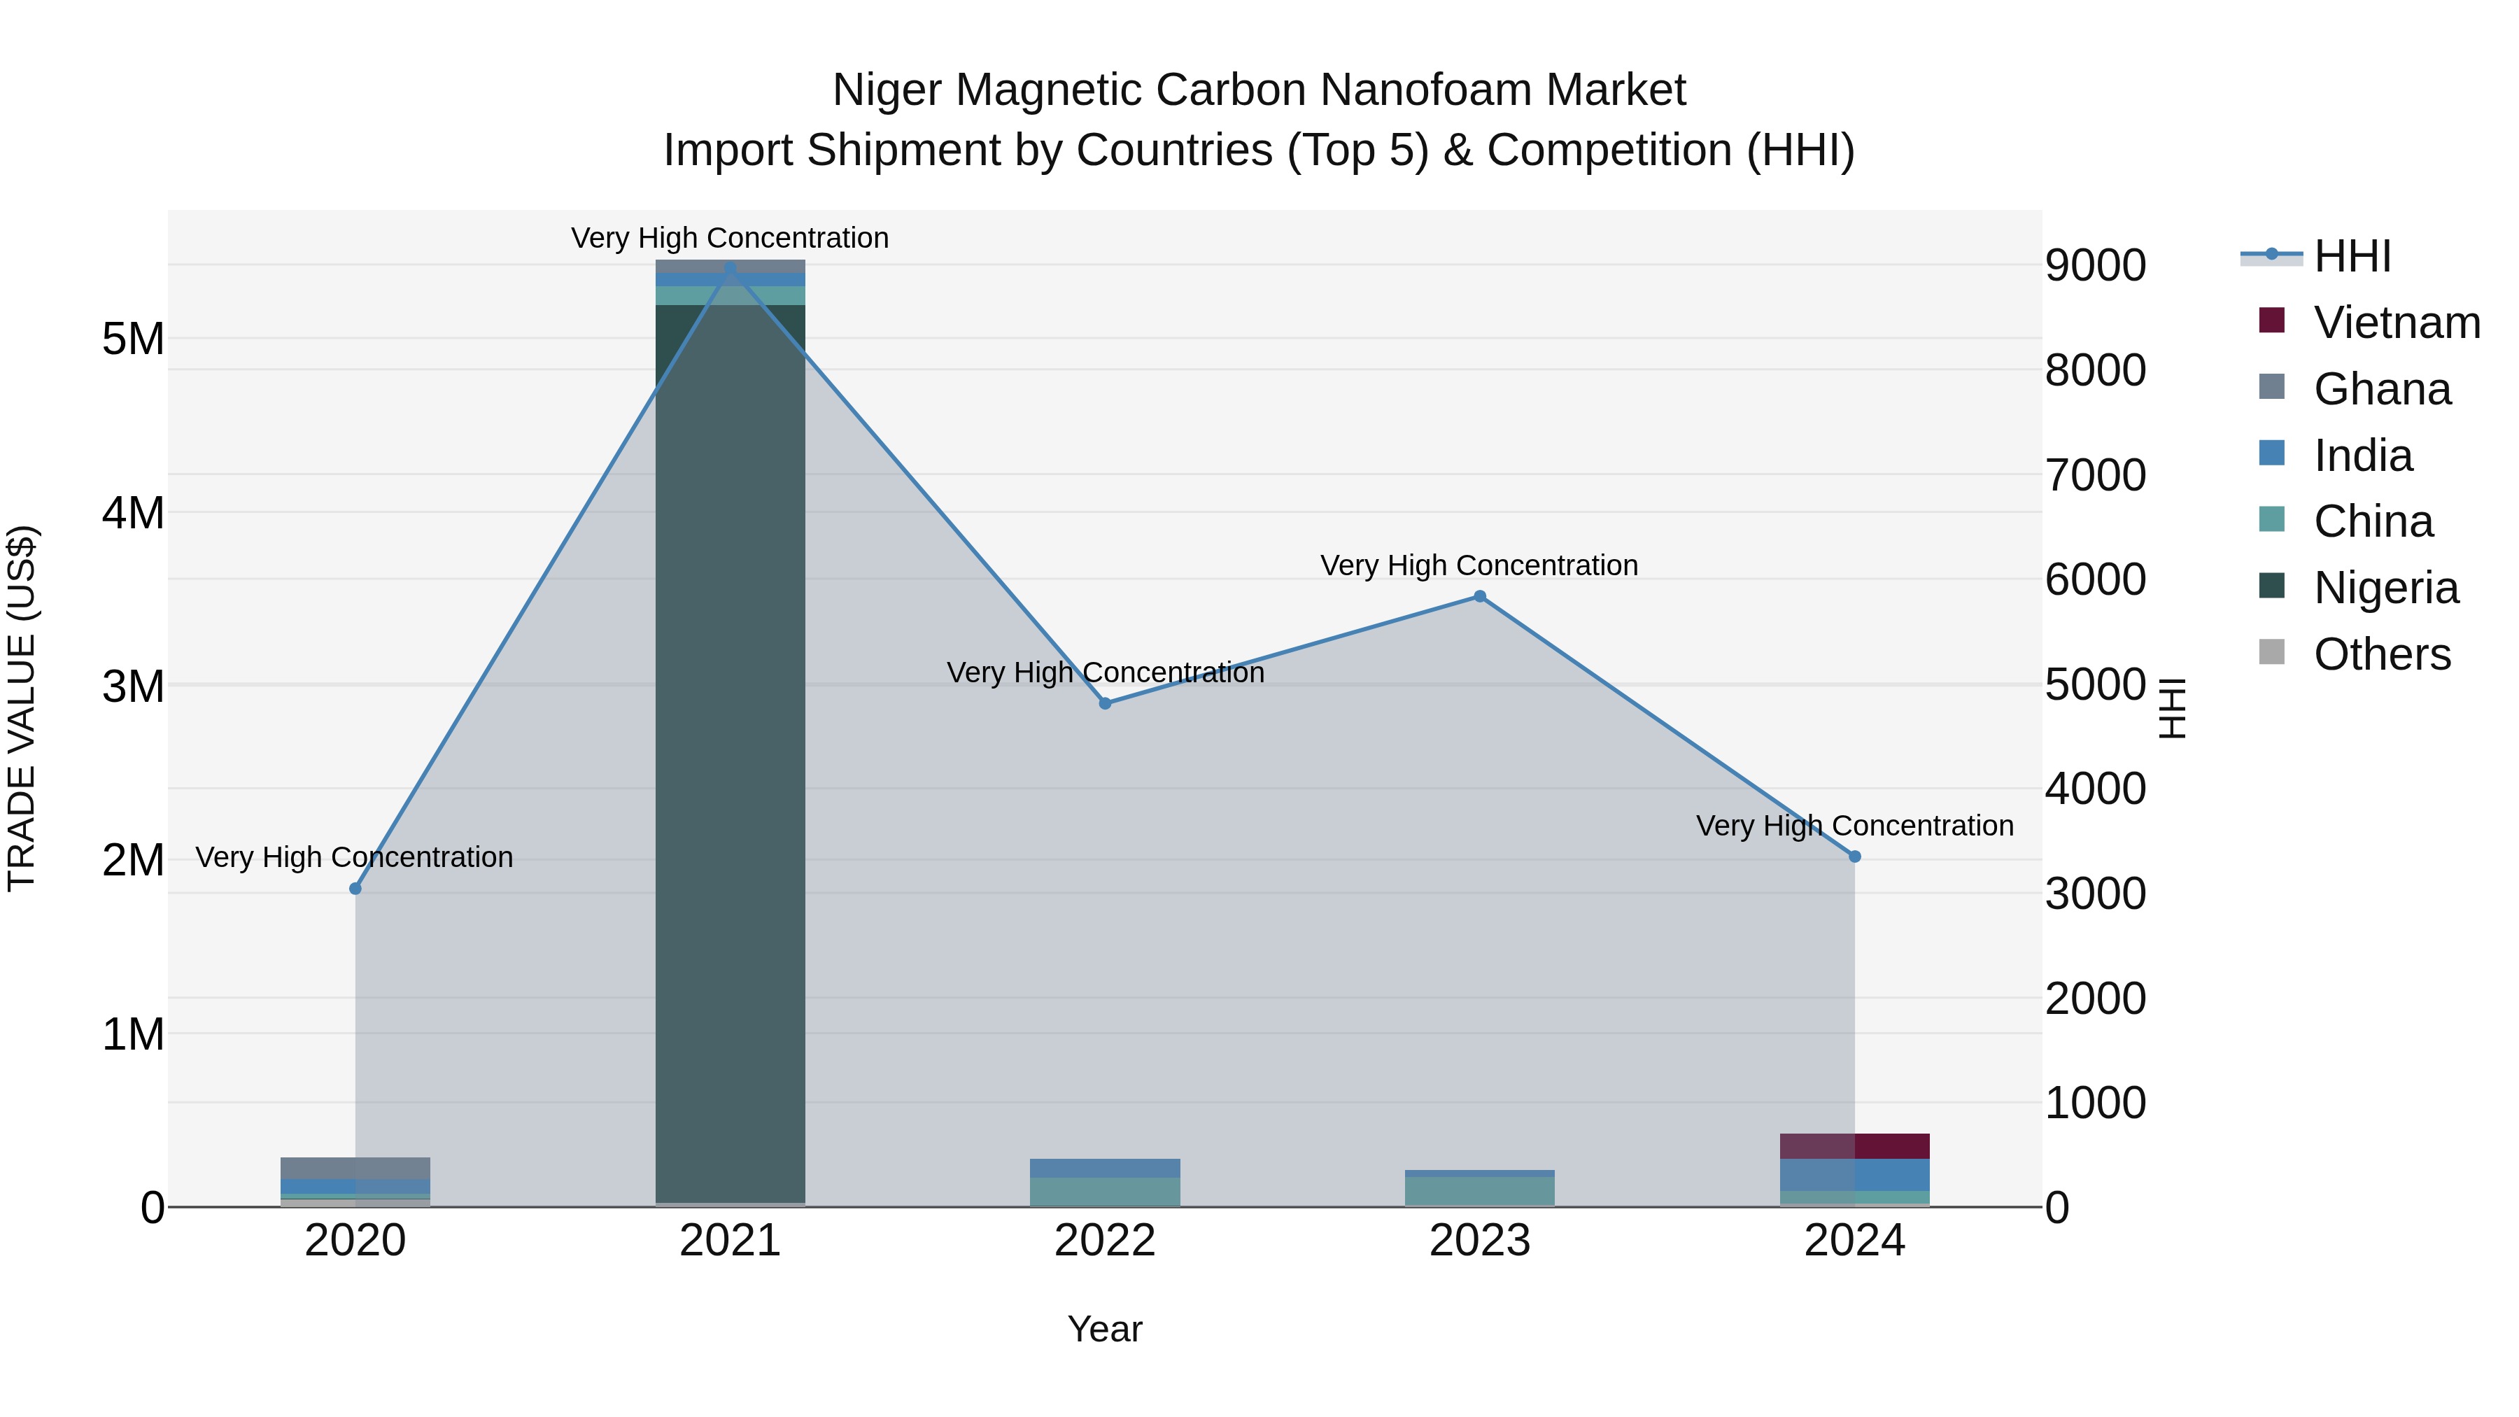
Task: Click the 2022 HHI data point
Action: tap(1105, 703)
